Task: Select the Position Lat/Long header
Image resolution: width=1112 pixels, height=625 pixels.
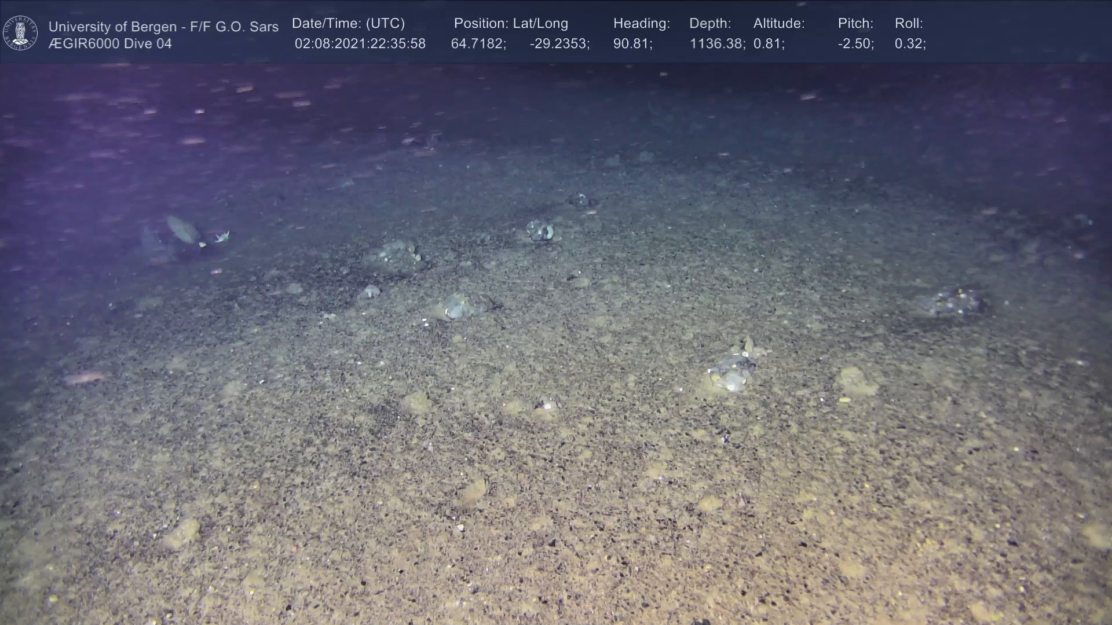Action: (510, 24)
